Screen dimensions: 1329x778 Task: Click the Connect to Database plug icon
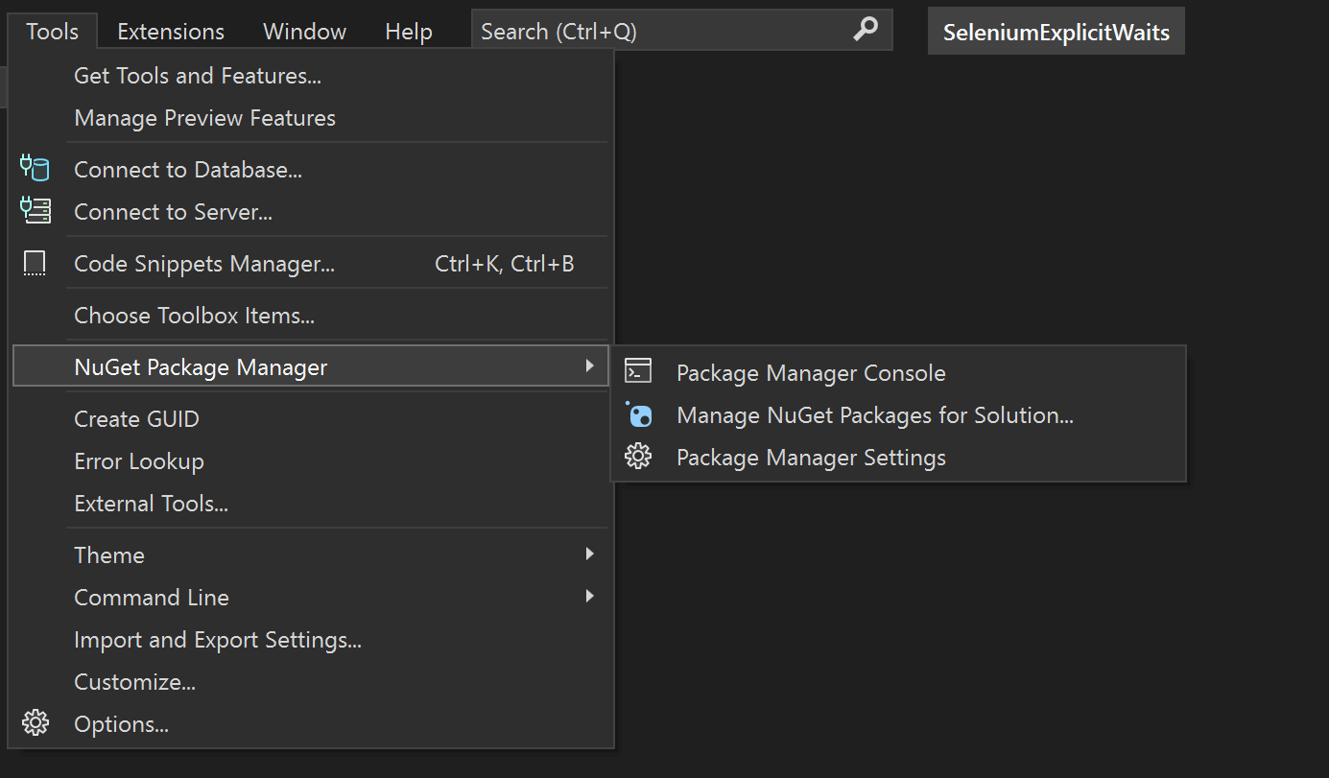(x=35, y=170)
